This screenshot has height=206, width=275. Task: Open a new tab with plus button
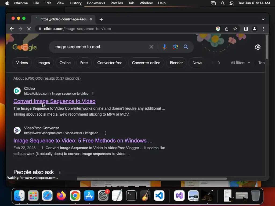(101, 19)
